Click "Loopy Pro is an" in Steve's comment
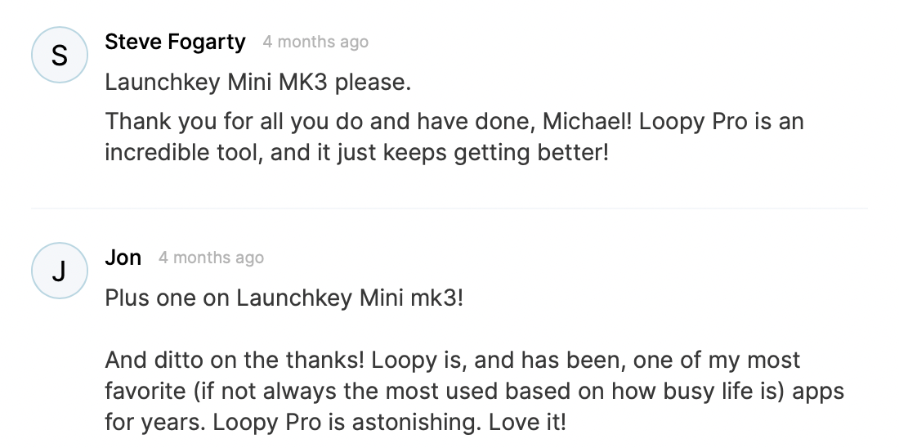This screenshot has height=448, width=899. (x=722, y=122)
